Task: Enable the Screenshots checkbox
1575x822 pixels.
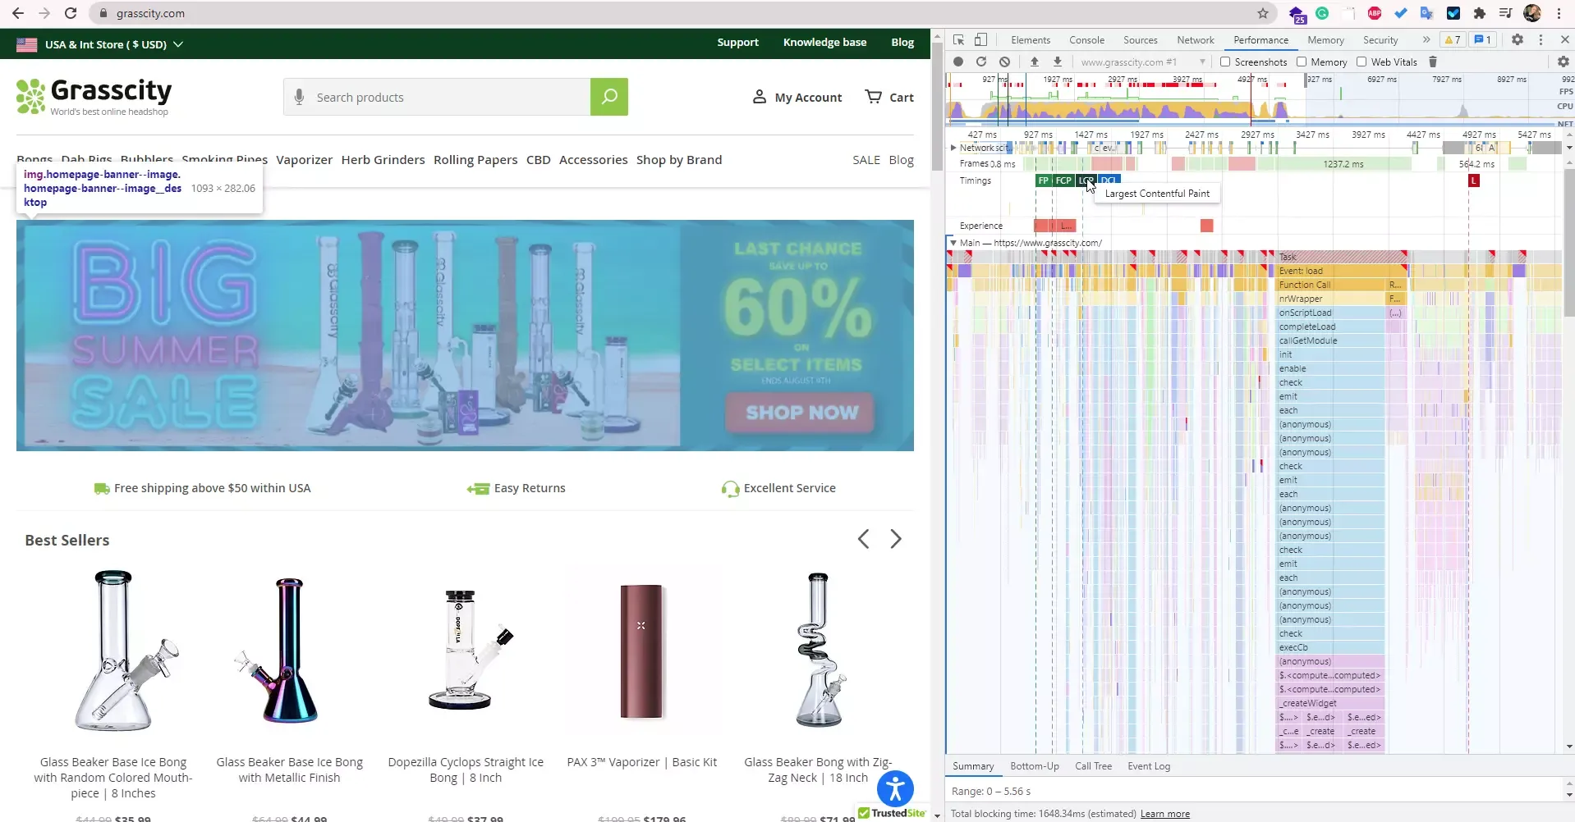Action: coord(1225,62)
